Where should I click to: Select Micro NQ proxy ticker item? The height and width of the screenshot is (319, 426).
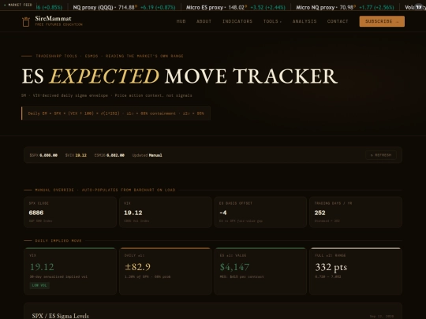345,7
